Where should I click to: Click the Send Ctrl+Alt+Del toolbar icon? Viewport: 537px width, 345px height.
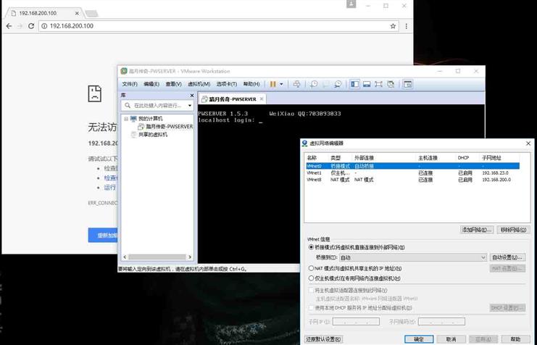click(x=296, y=84)
